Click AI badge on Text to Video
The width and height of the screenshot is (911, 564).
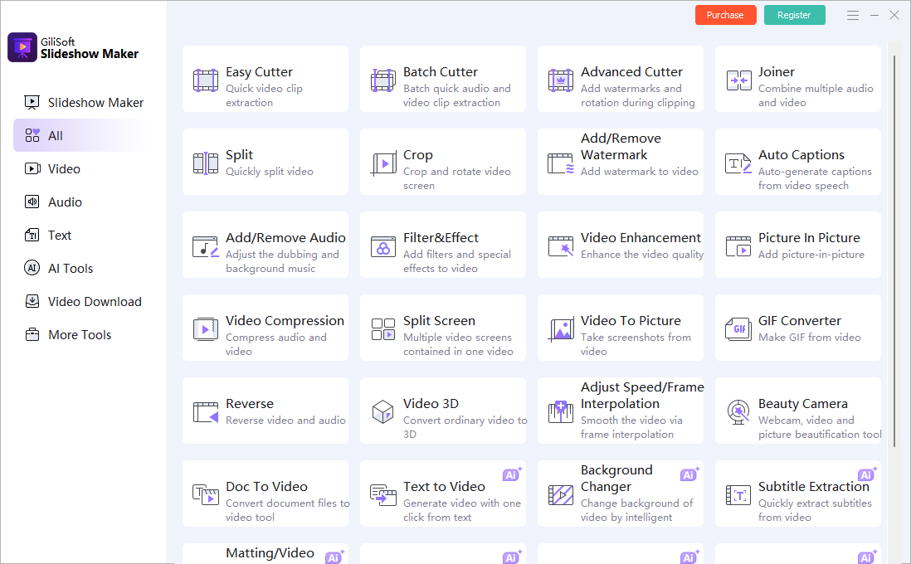point(512,474)
